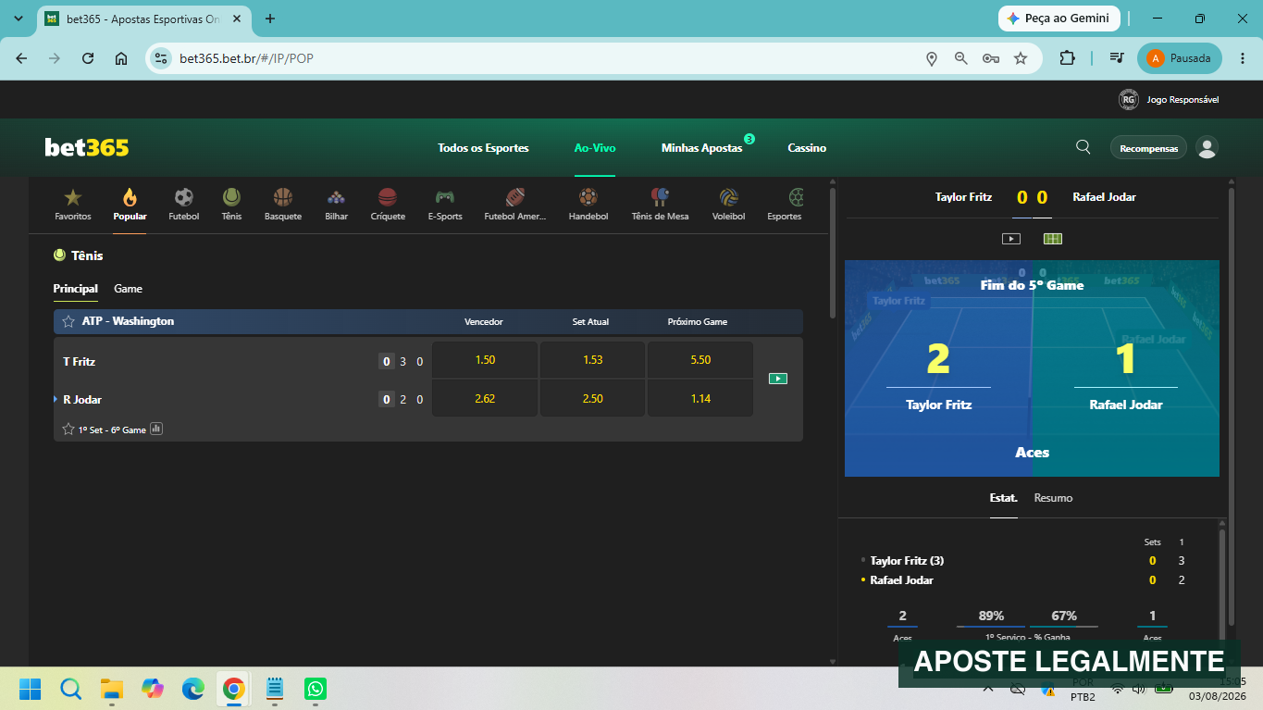Go to the Cassino section
The image size is (1263, 710).
807,148
